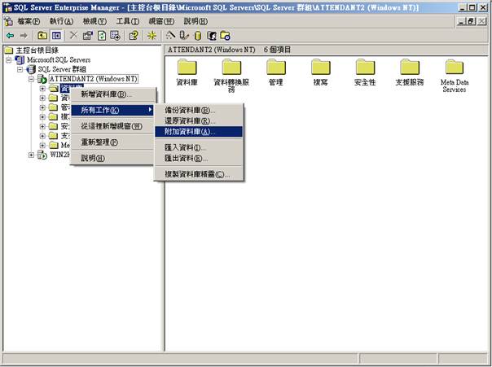The height and width of the screenshot is (367, 492).
Task: Choose 附加資料庫(A)... in the submenu
Action: (199, 132)
